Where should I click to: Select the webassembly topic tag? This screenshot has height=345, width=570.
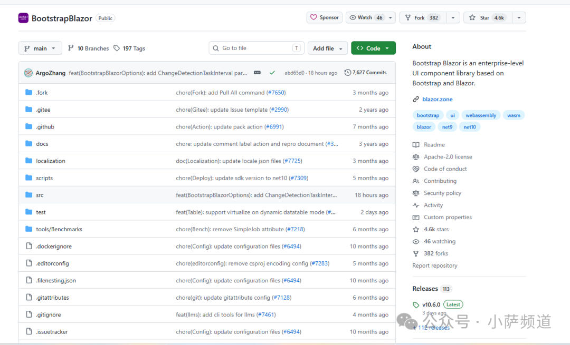click(x=481, y=115)
